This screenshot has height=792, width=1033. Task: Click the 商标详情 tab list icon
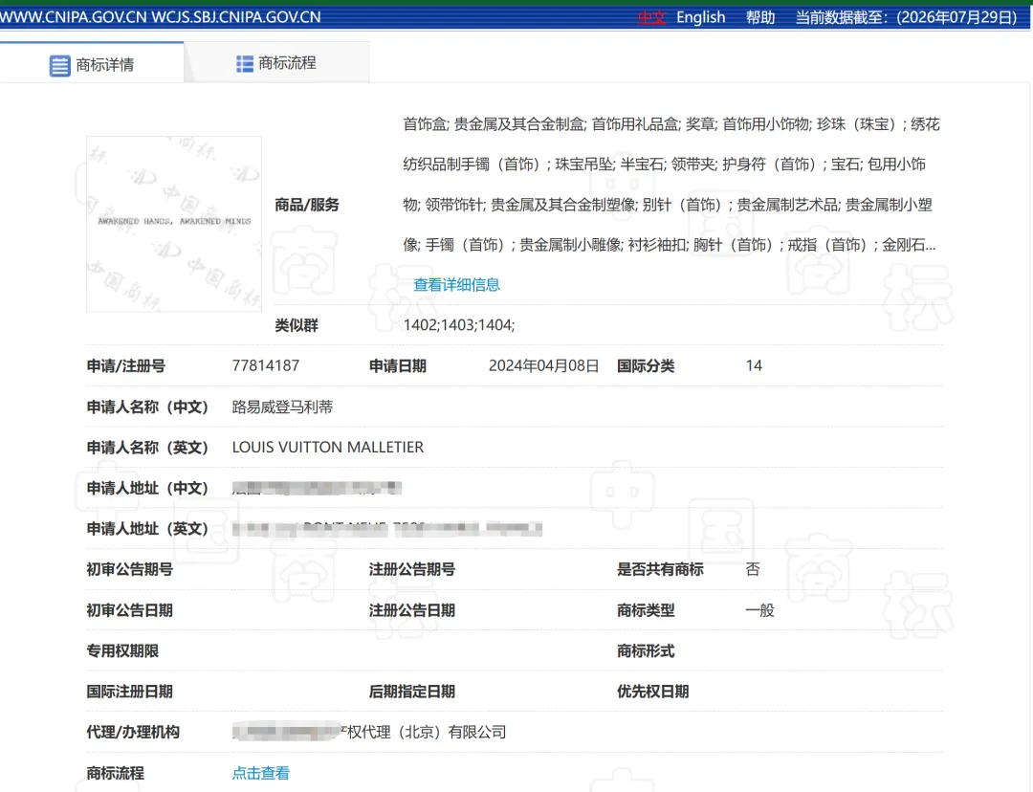click(x=60, y=65)
